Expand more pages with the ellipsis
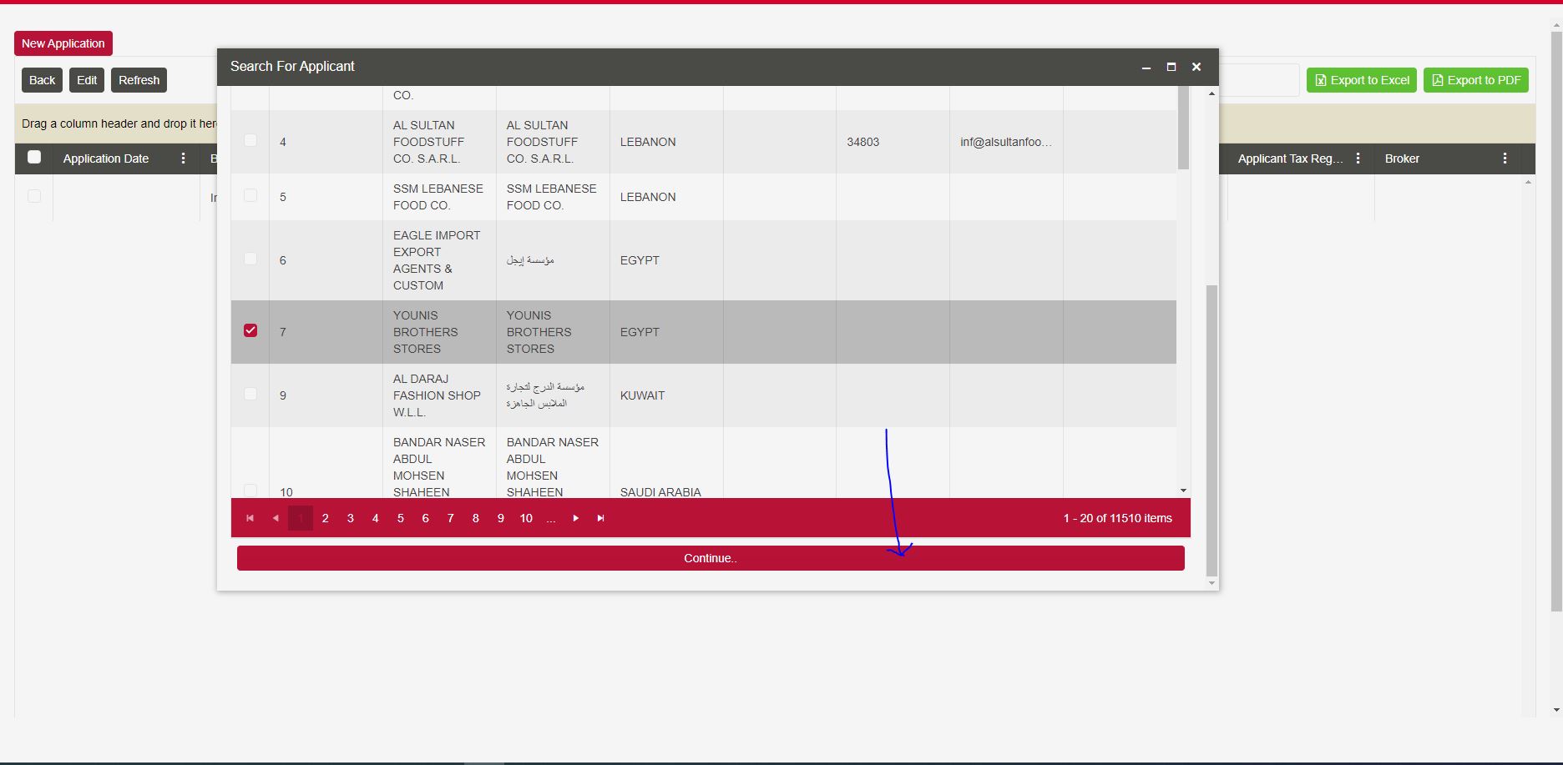This screenshot has width=1563, height=765. [x=551, y=518]
